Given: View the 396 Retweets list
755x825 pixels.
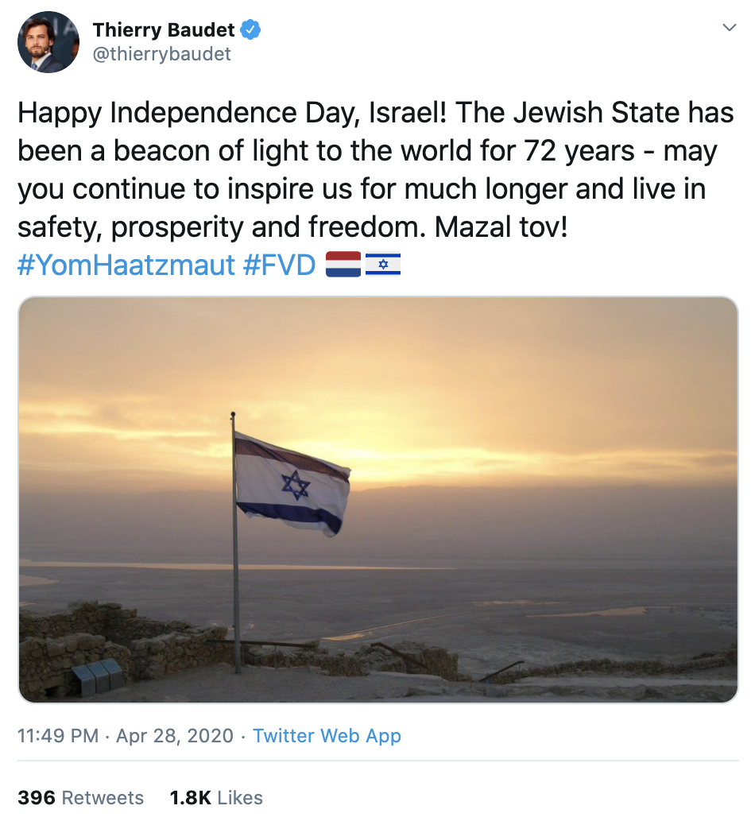Looking at the screenshot, I should point(80,798).
